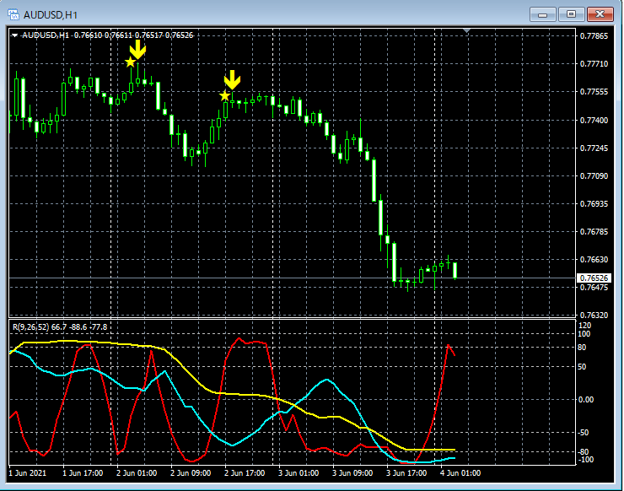Click the 0.76320 price scale label
The image size is (624, 491).
pos(594,316)
